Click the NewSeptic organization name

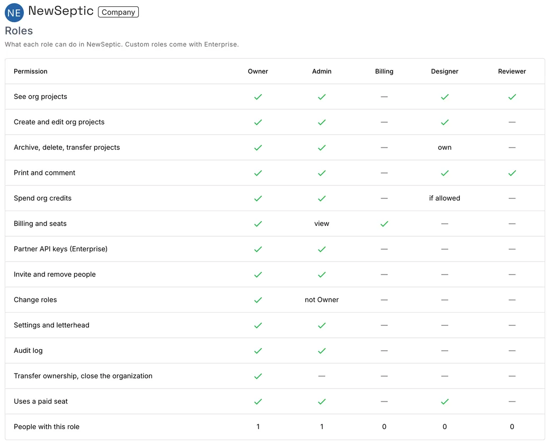pyautogui.click(x=61, y=11)
